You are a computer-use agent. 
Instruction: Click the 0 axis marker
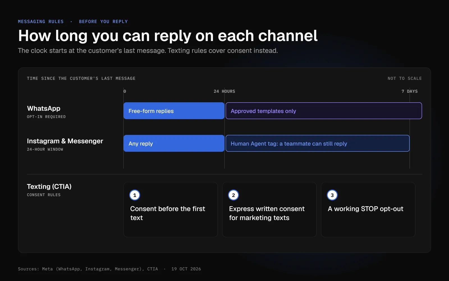tap(125, 91)
